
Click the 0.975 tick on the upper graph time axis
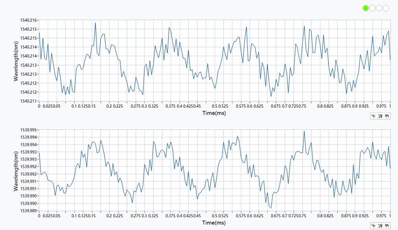pos(381,106)
